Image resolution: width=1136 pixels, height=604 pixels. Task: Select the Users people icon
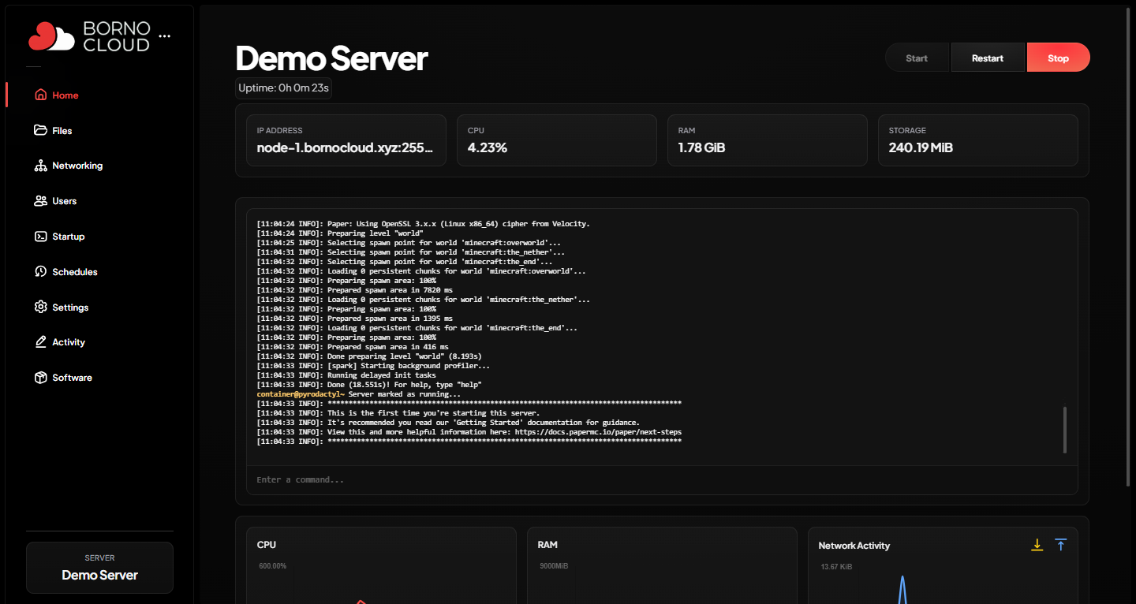pyautogui.click(x=41, y=201)
